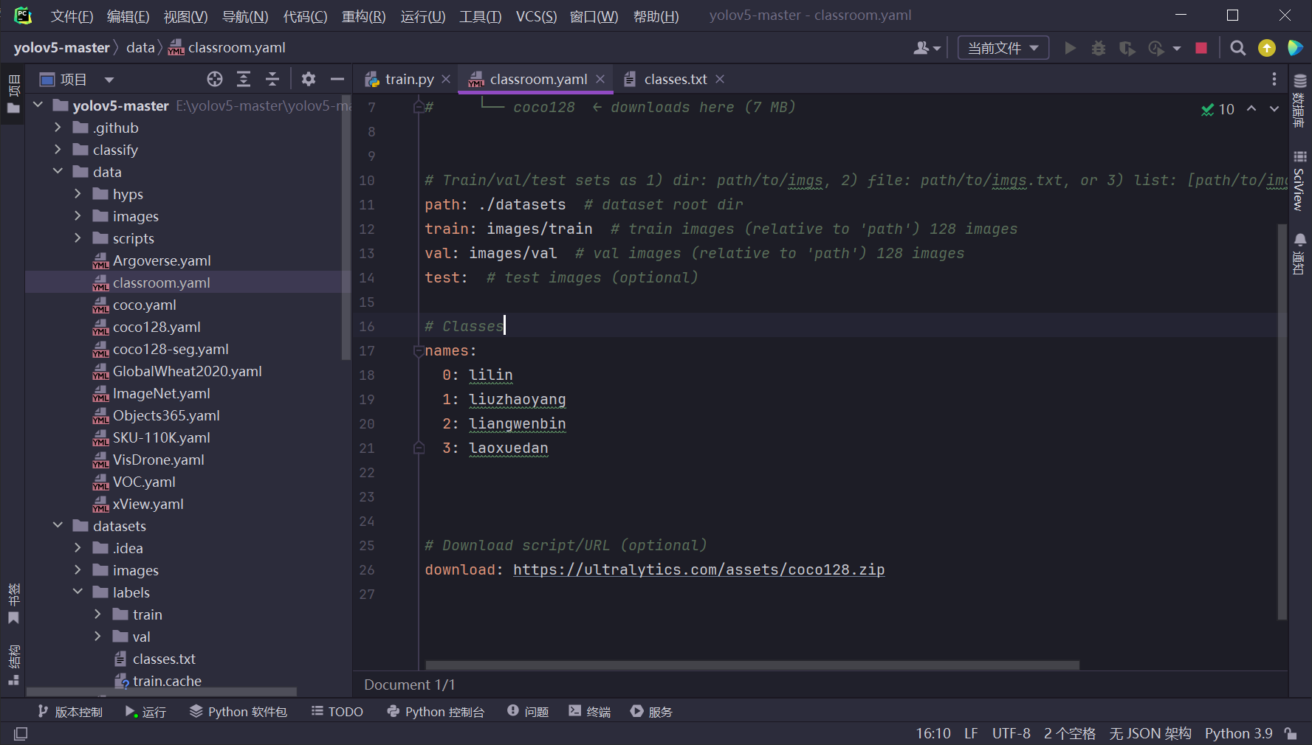Click line separator LF in status bar
The width and height of the screenshot is (1312, 745).
(x=971, y=734)
